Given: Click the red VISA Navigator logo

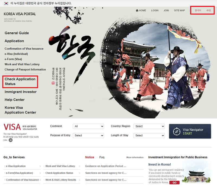Looking at the screenshot, I should pyautogui.click(x=12, y=127).
